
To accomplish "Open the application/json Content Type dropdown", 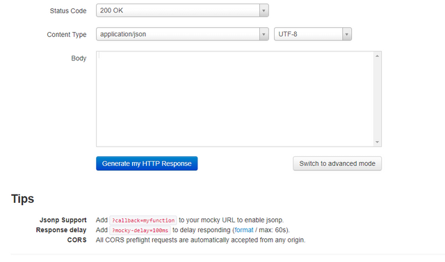I will pos(182,34).
